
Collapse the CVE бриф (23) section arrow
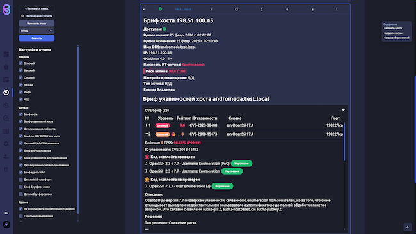[x=343, y=110]
